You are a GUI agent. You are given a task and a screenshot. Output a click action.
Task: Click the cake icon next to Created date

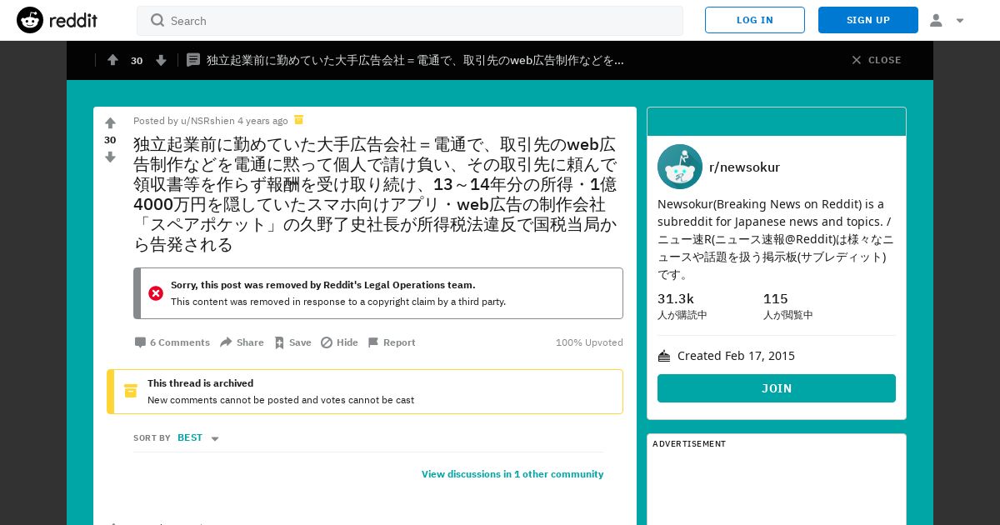click(664, 356)
